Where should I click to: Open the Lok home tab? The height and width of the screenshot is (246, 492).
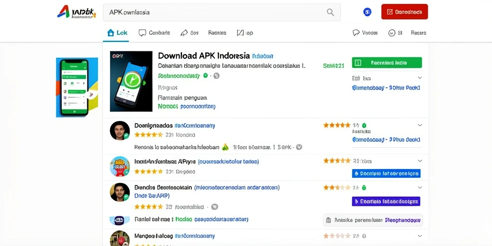[x=117, y=33]
